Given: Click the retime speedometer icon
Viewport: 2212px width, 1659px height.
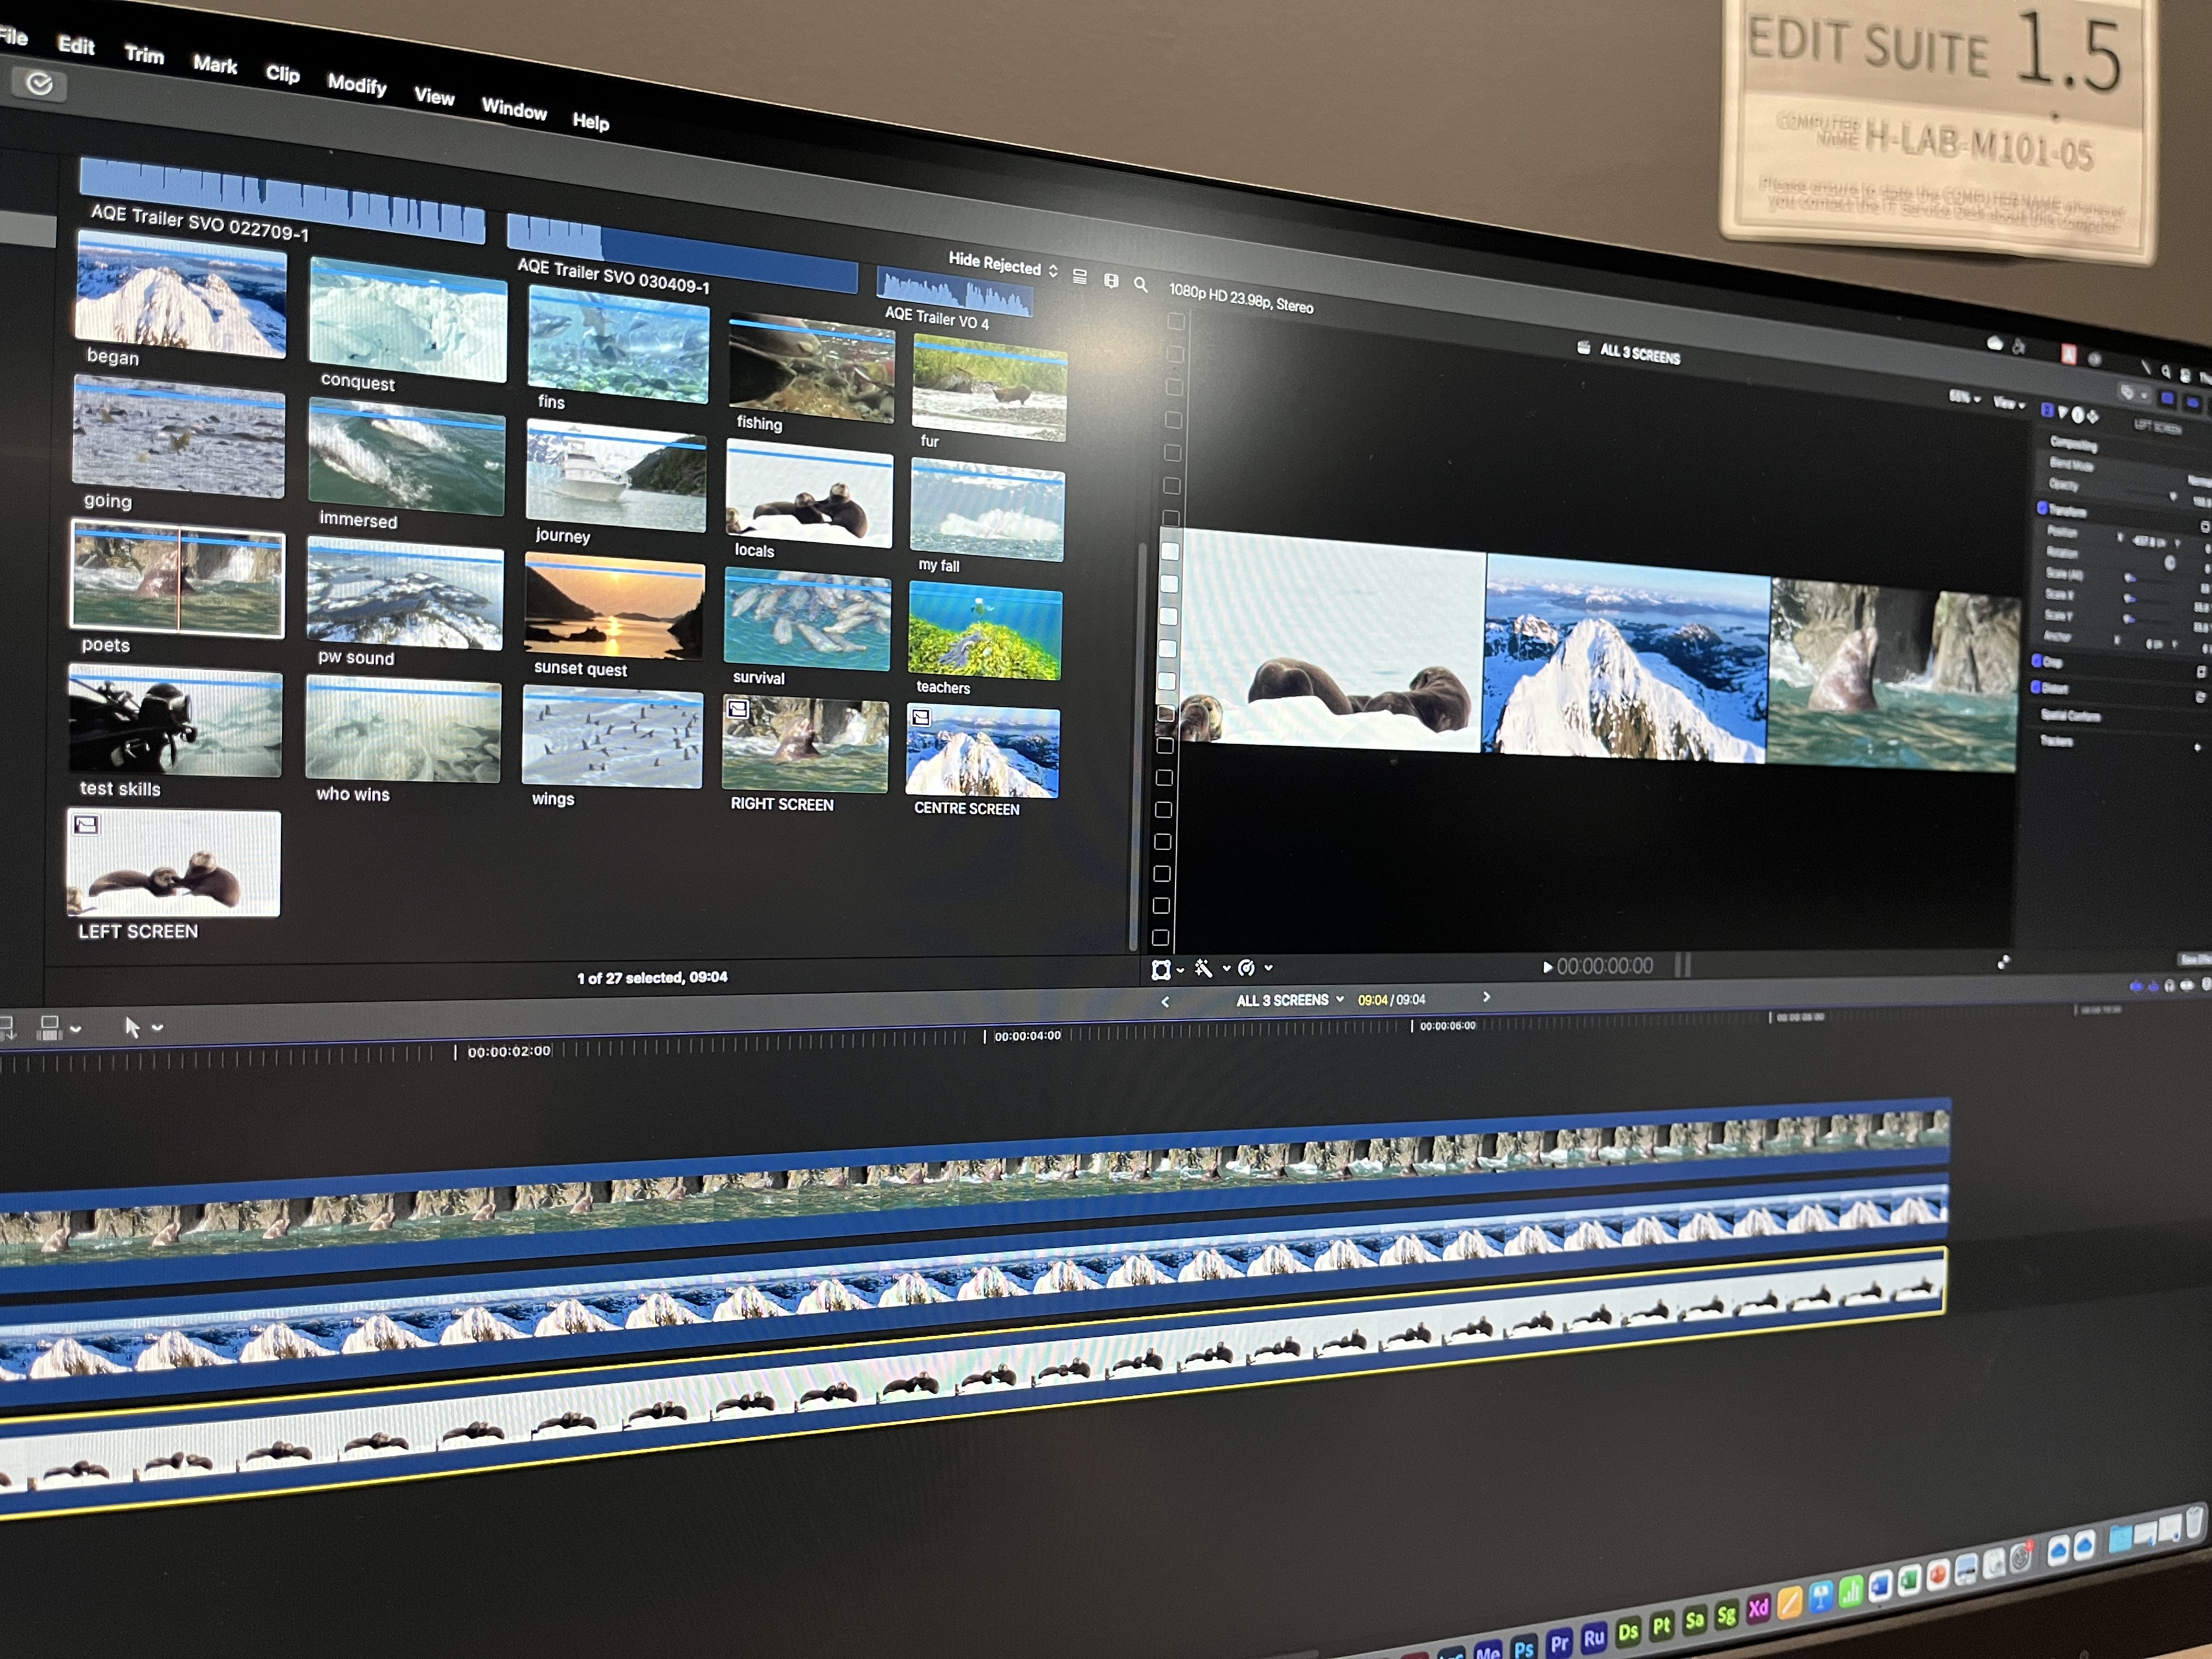Looking at the screenshot, I should click(x=1246, y=968).
